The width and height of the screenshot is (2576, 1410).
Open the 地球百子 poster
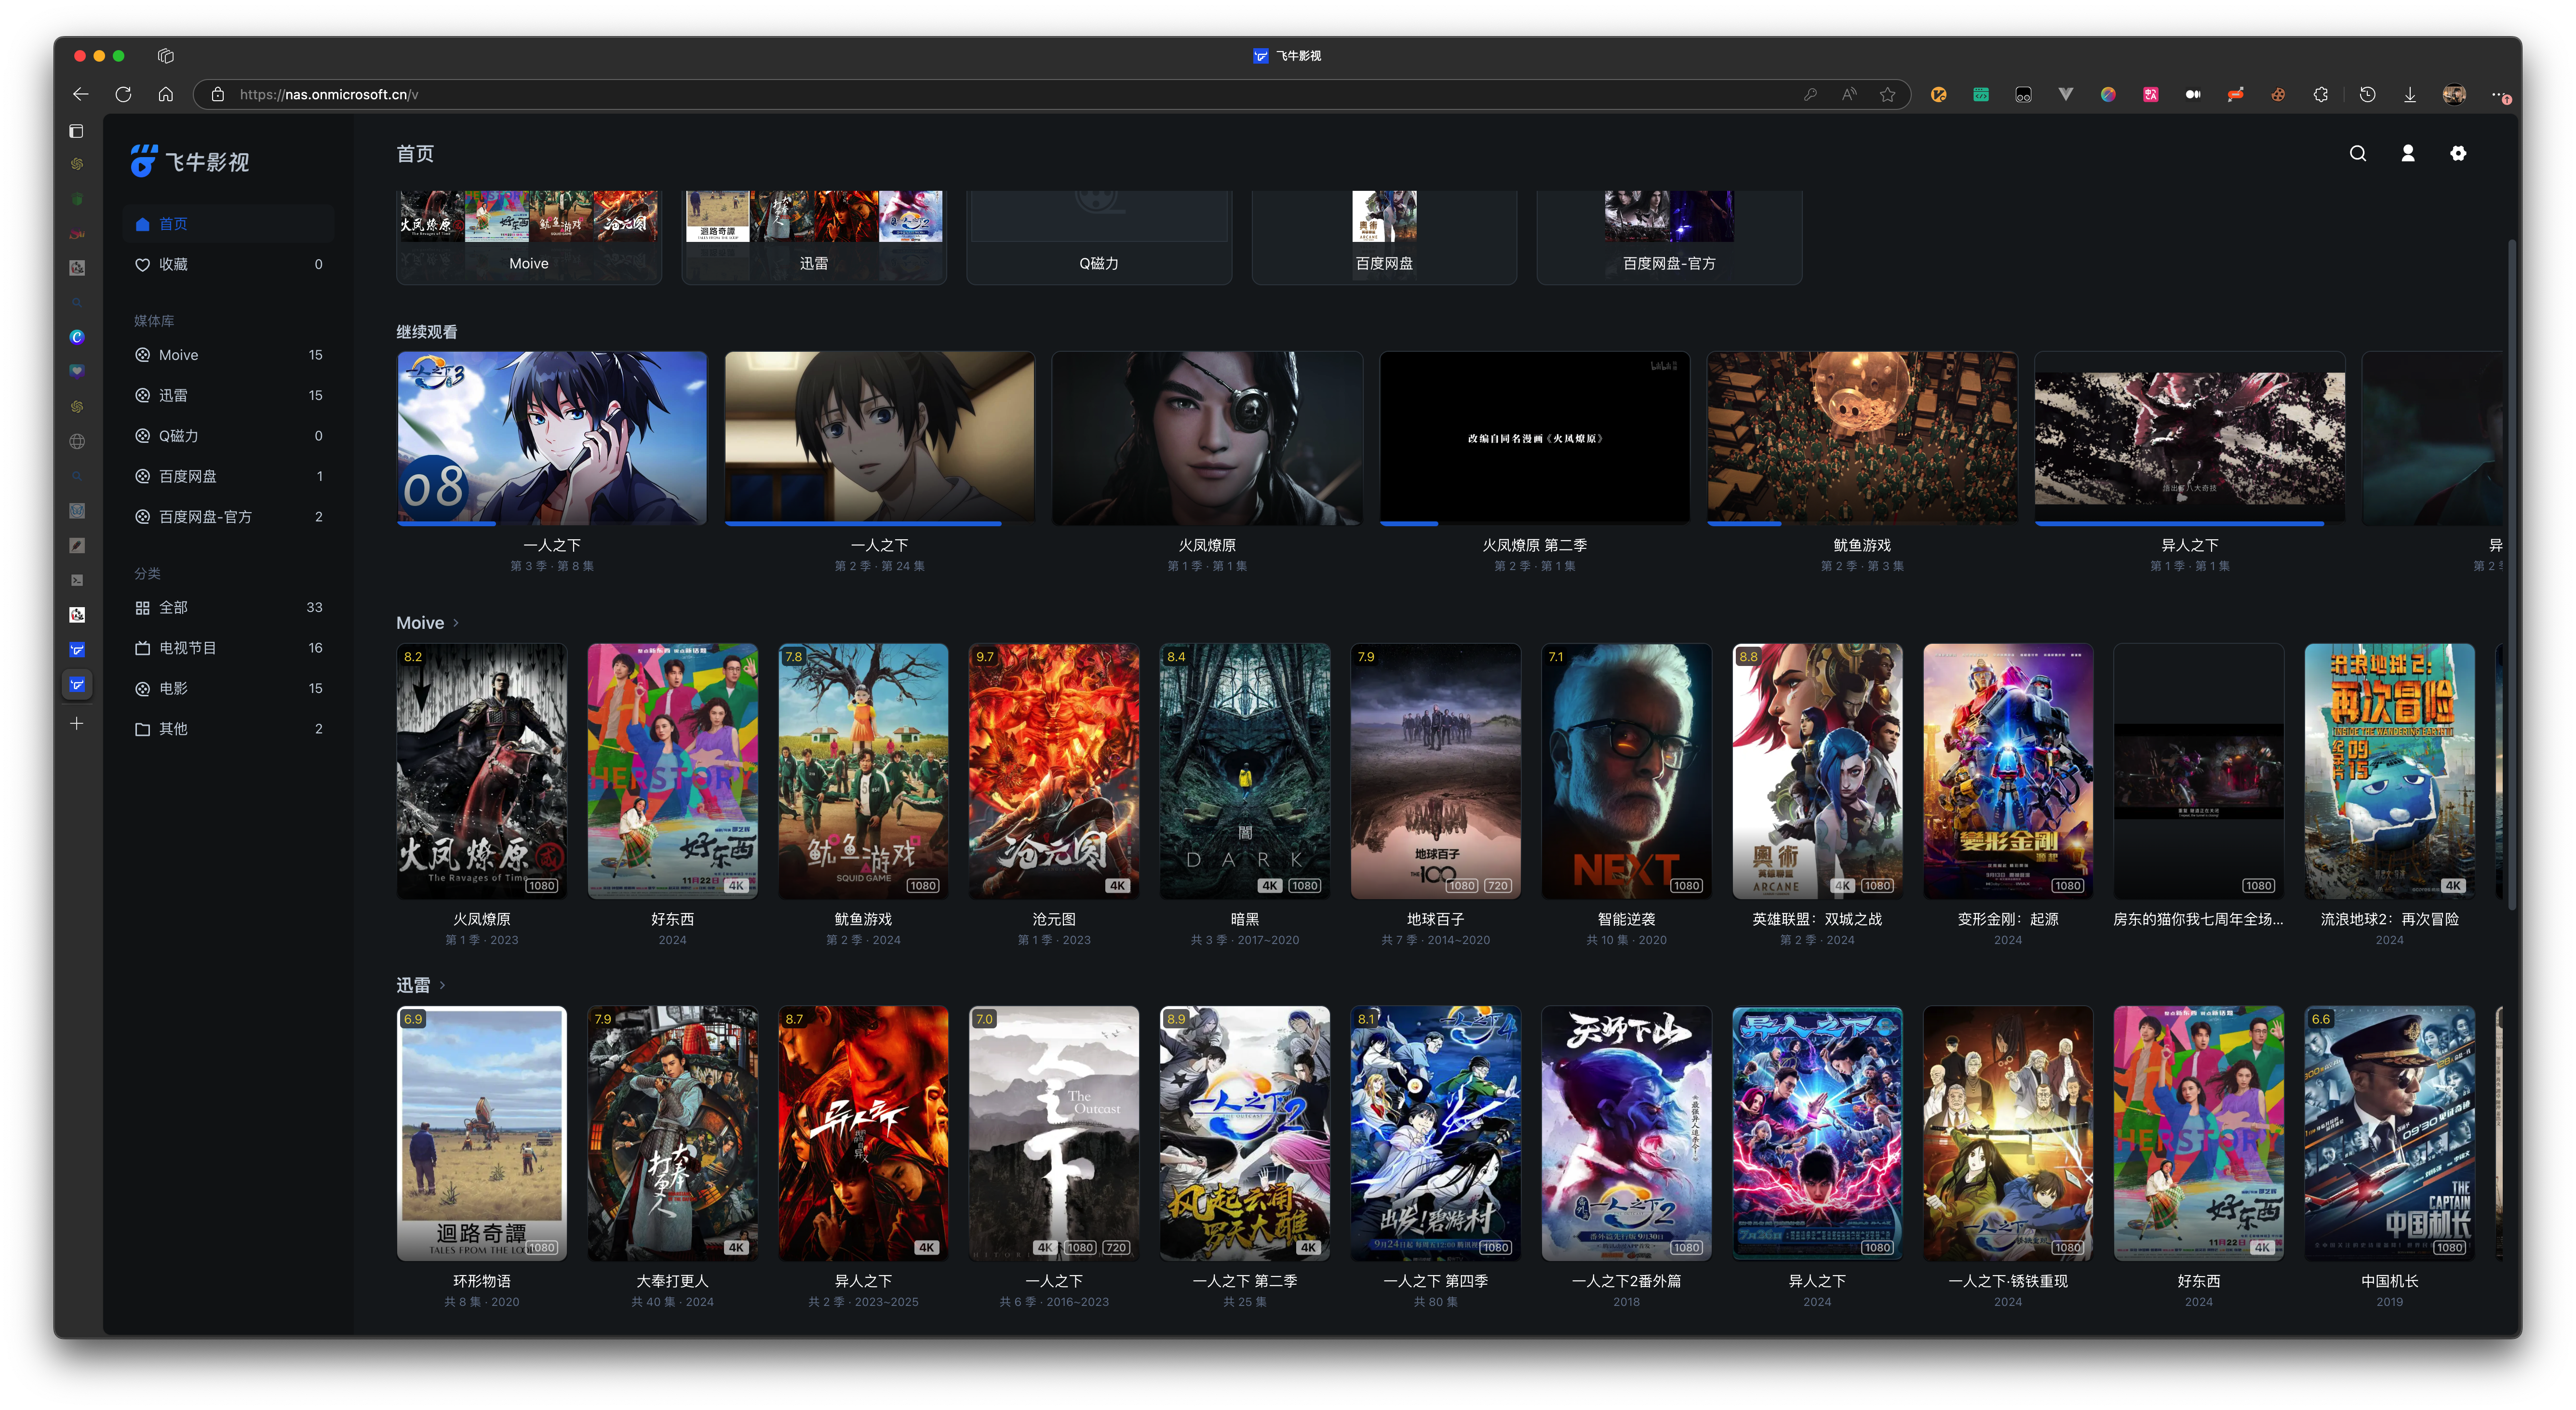click(x=1436, y=771)
